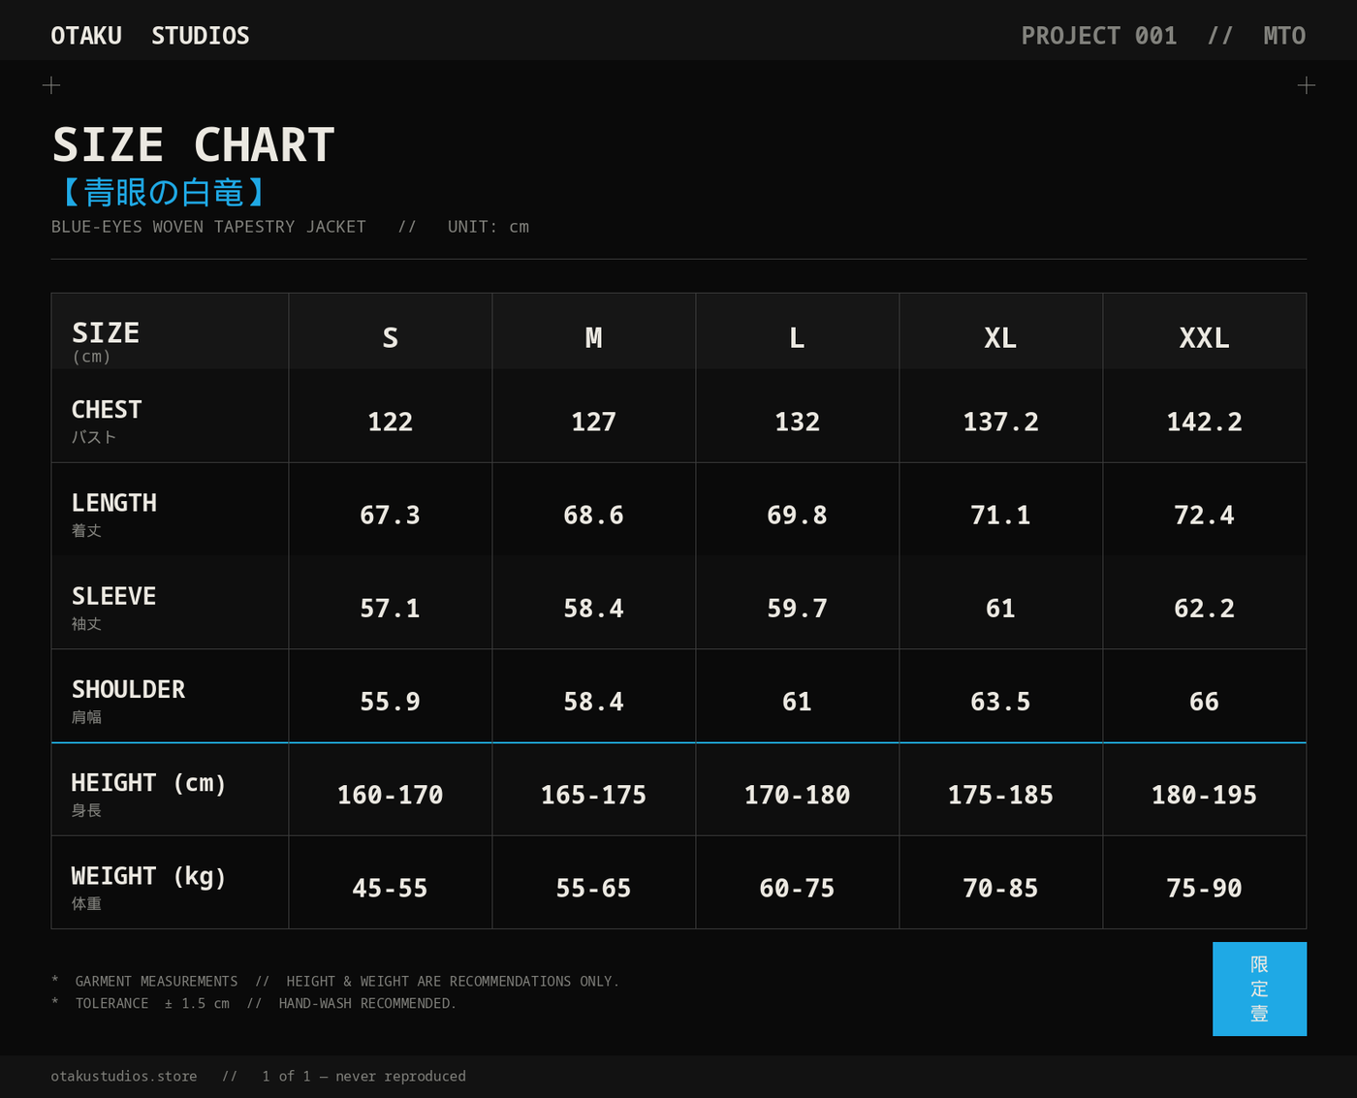1357x1098 pixels.
Task: Click the OTAKU STUDIOS brand name
Action: tap(150, 36)
